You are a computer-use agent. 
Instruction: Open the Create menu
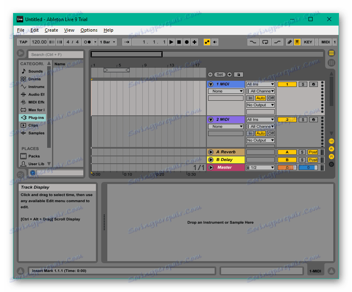point(51,30)
